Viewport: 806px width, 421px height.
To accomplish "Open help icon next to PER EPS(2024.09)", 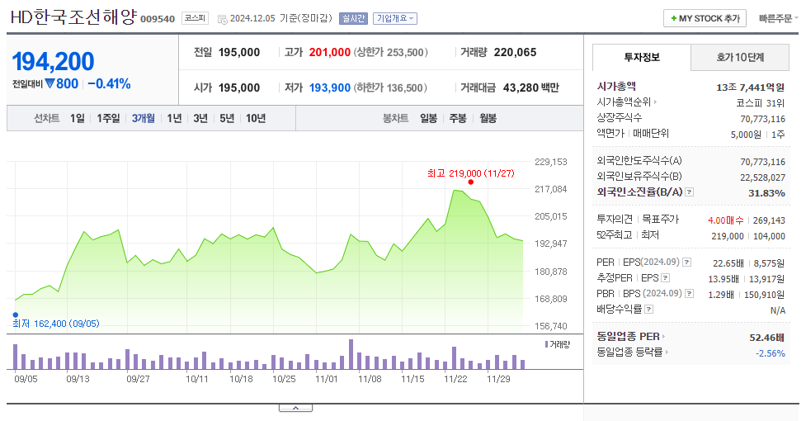I will coord(686,263).
